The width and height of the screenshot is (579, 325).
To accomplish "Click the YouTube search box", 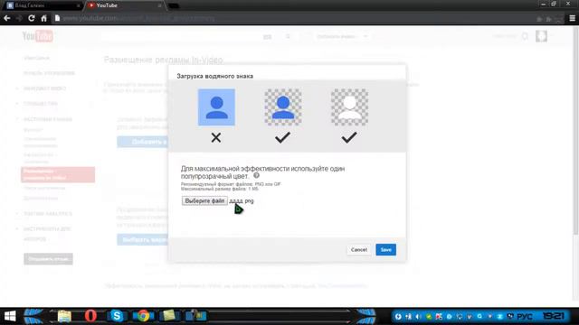I will coord(181,36).
